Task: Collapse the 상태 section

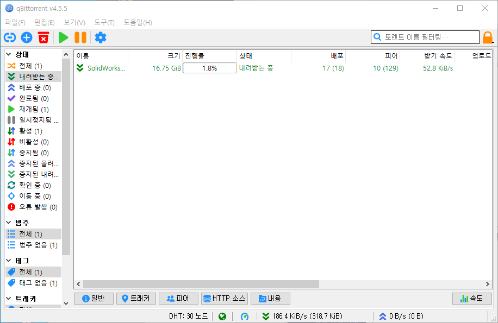Action: point(9,54)
